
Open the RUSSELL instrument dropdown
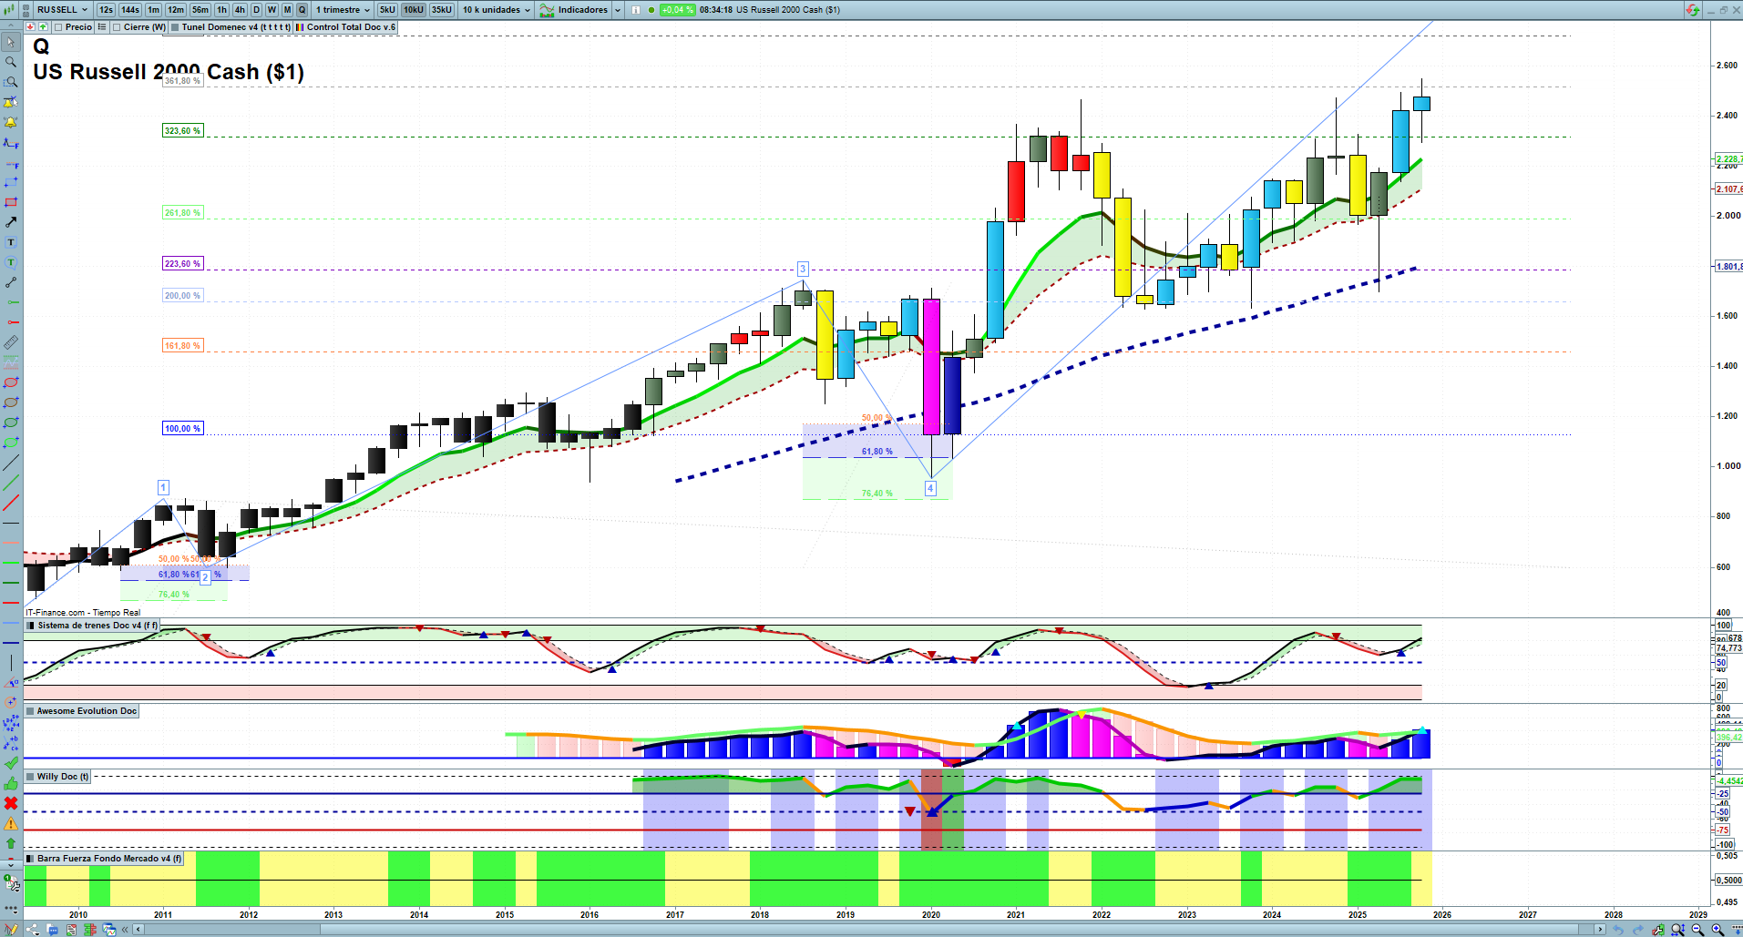tap(62, 10)
